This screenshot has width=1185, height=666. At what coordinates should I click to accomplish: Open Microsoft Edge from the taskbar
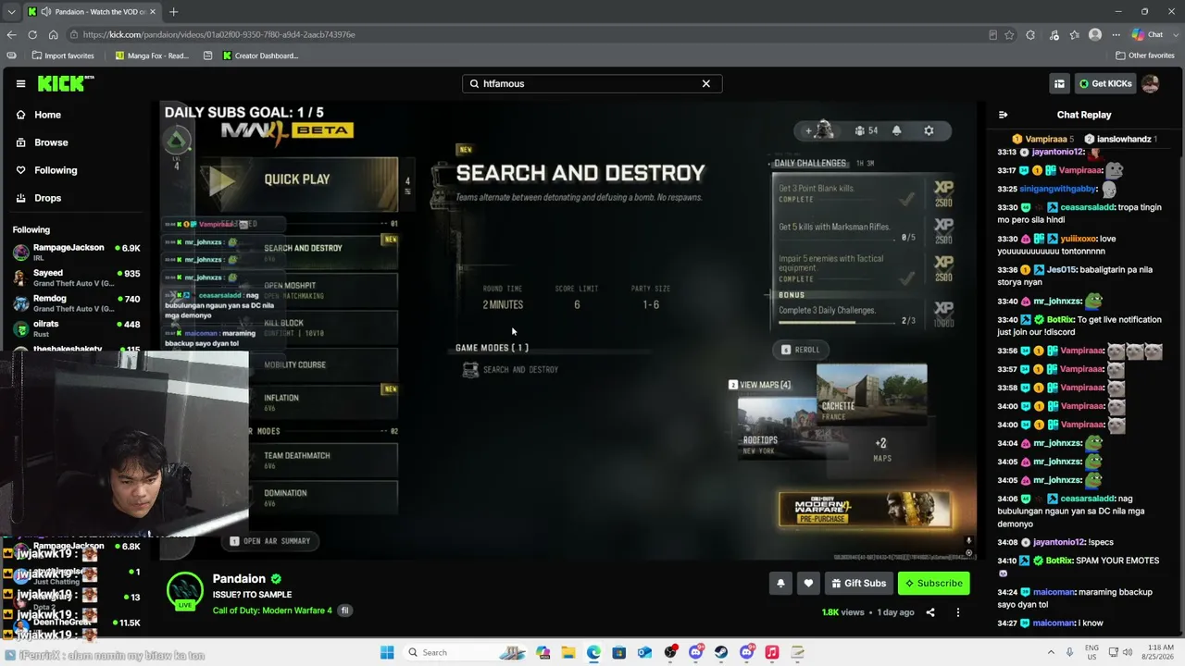point(593,653)
